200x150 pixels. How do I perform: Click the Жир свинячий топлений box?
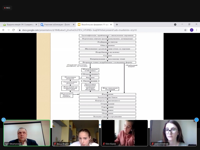[110, 89]
